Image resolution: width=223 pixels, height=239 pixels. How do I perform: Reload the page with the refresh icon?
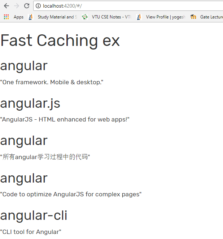pyautogui.click(x=27, y=6)
